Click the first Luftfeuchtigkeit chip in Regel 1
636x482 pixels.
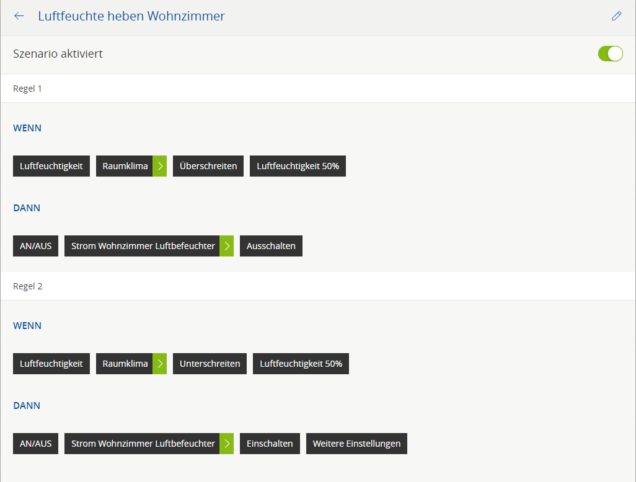pyautogui.click(x=51, y=166)
